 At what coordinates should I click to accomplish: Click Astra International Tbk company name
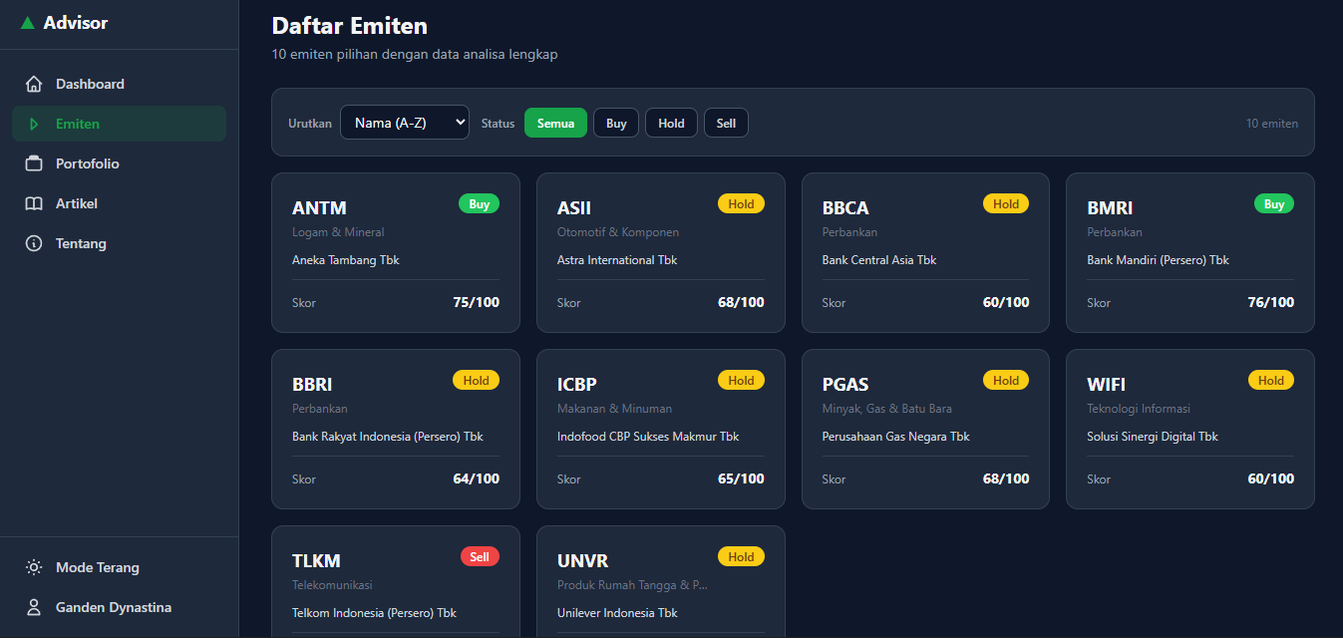[617, 260]
